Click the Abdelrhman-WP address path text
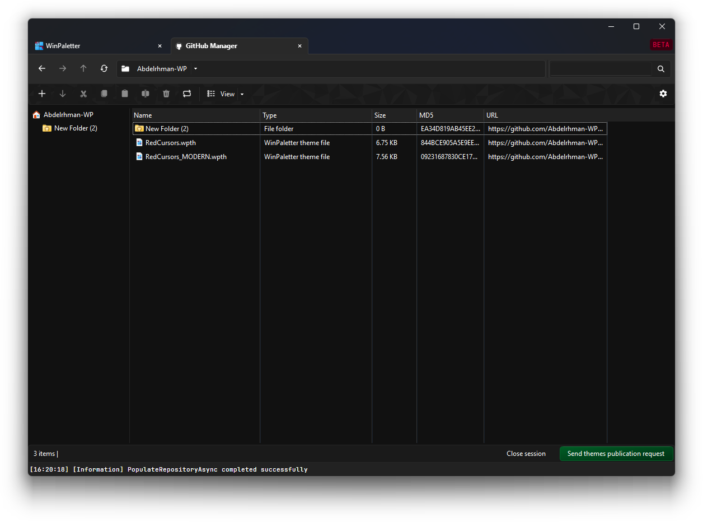Image resolution: width=703 pixels, height=522 pixels. (x=162, y=69)
